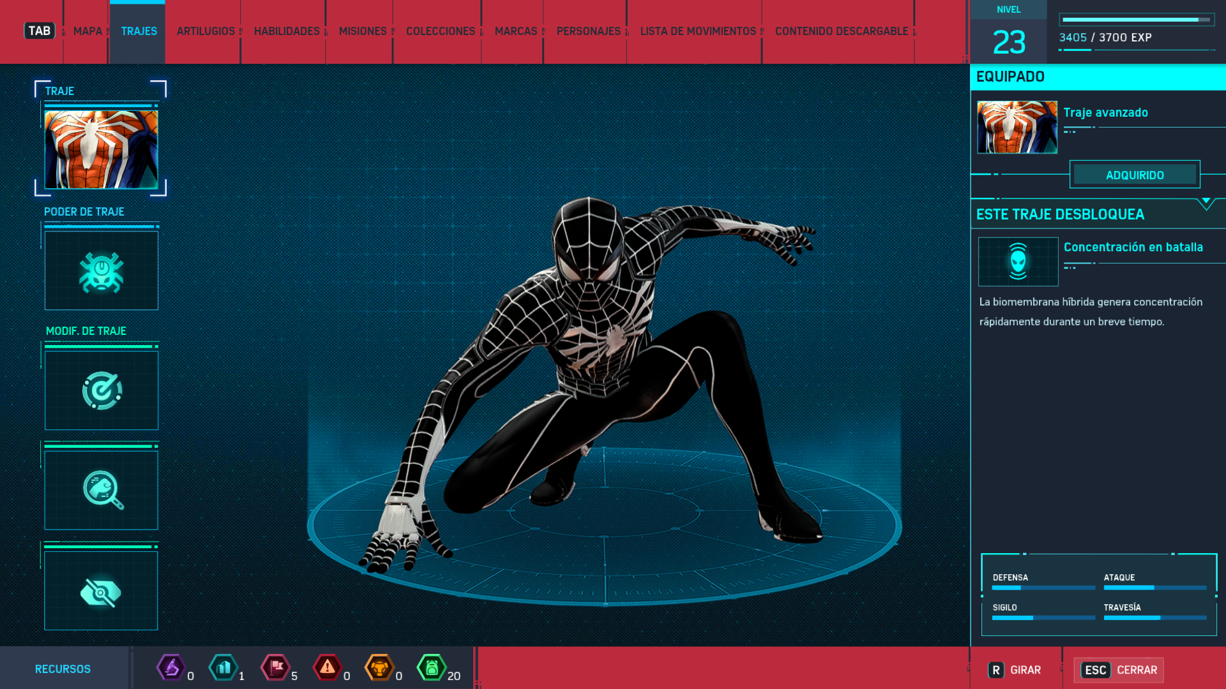Select the first suit mod target icon
The height and width of the screenshot is (689, 1226).
(x=102, y=390)
